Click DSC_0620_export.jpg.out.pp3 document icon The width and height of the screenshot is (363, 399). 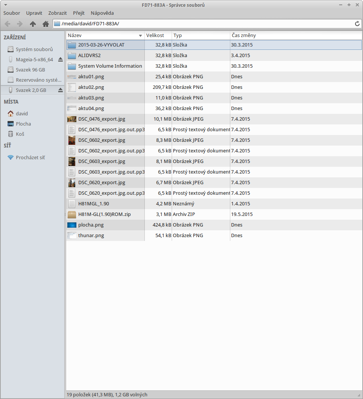point(72,193)
